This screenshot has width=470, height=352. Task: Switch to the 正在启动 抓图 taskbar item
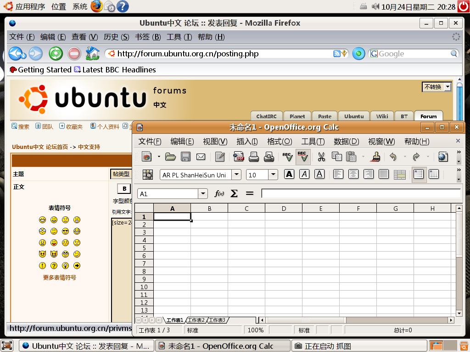[359, 346]
